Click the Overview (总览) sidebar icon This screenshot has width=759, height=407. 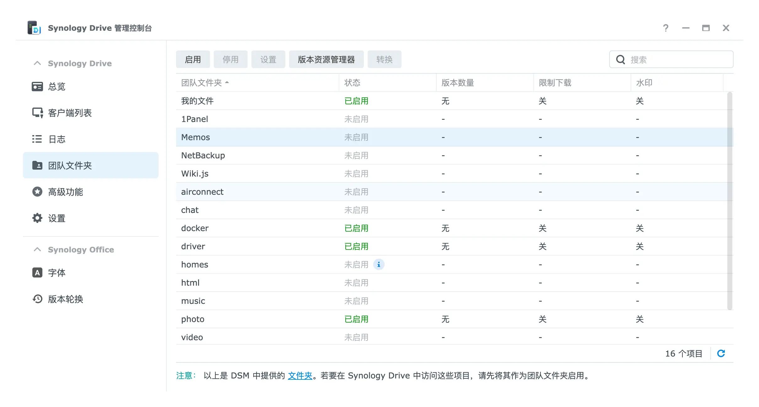37,87
